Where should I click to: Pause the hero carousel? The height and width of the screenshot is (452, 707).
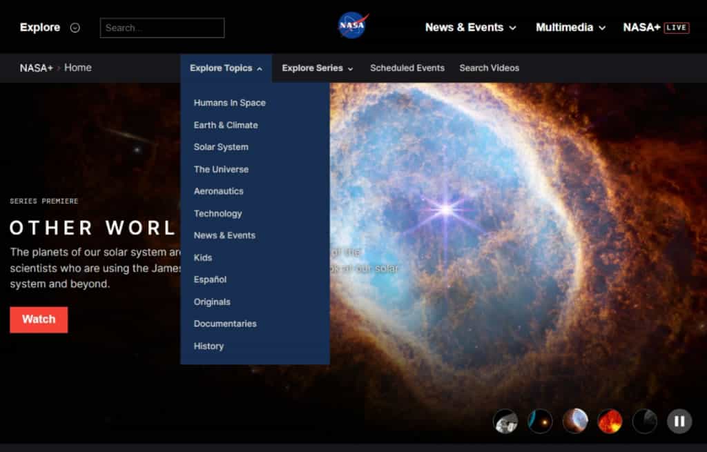[679, 421]
